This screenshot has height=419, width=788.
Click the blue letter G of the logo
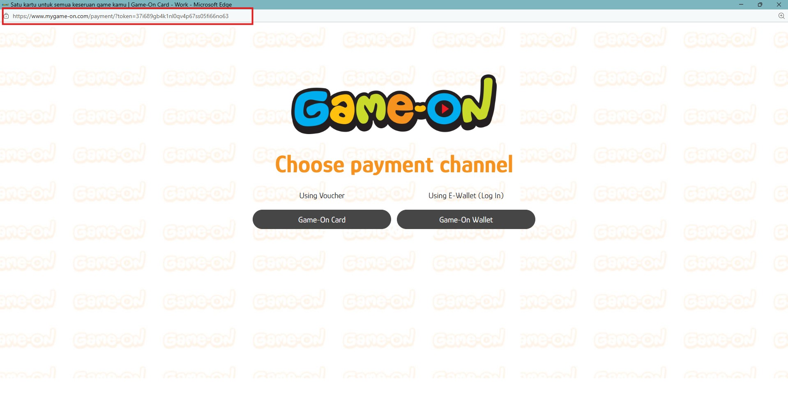click(311, 110)
